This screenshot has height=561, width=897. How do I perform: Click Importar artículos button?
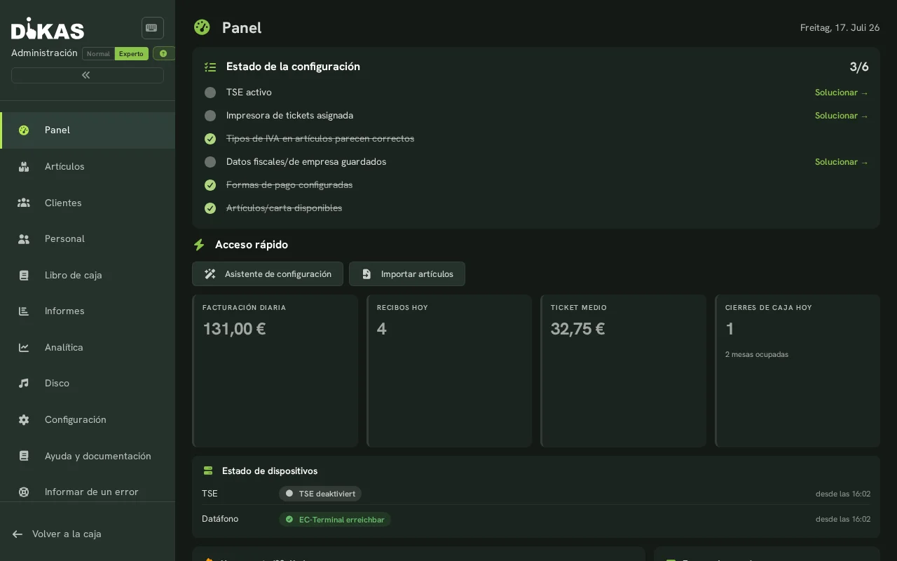[x=407, y=274]
